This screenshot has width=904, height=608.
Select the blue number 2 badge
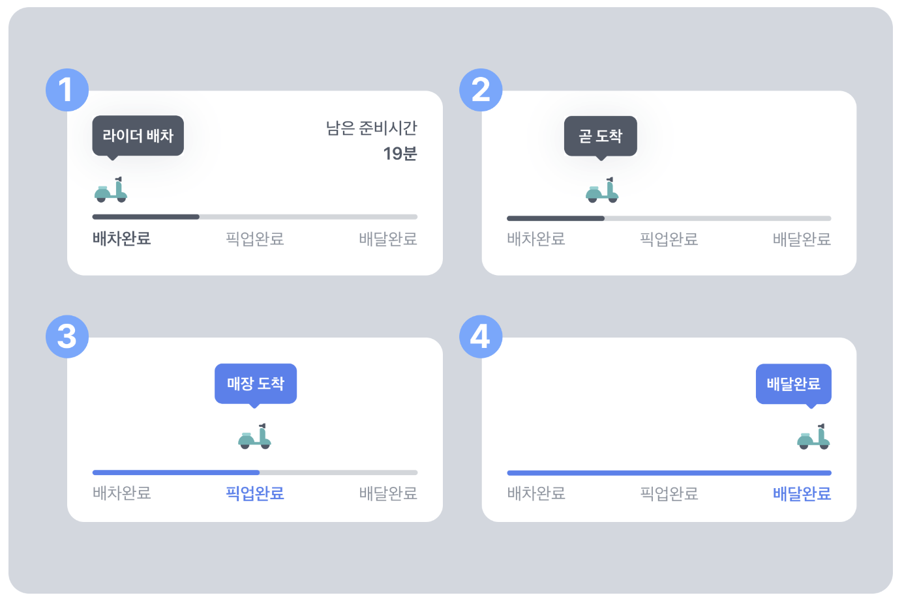coord(481,90)
